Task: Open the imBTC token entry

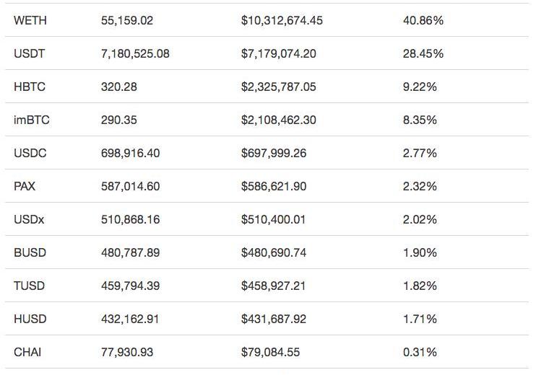Action: pos(32,120)
